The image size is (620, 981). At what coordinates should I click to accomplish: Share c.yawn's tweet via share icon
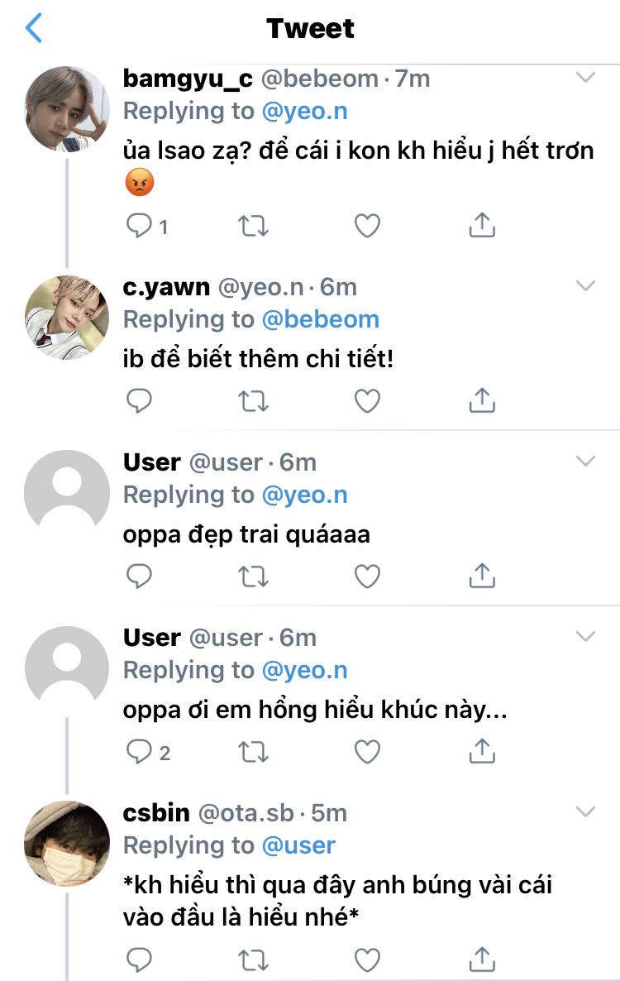point(482,401)
